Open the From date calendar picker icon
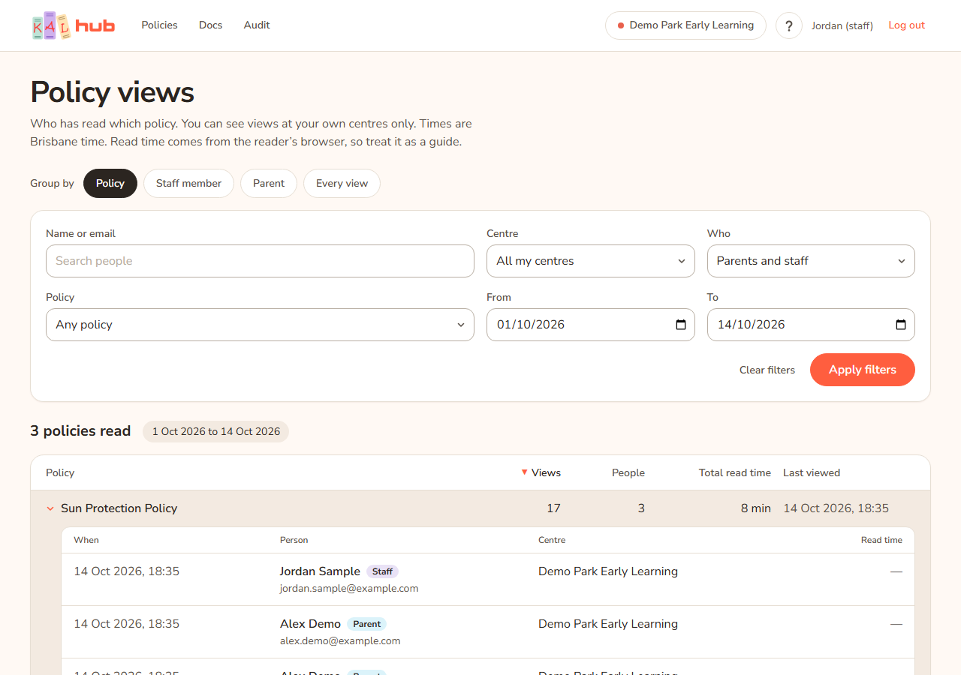 (x=681, y=325)
